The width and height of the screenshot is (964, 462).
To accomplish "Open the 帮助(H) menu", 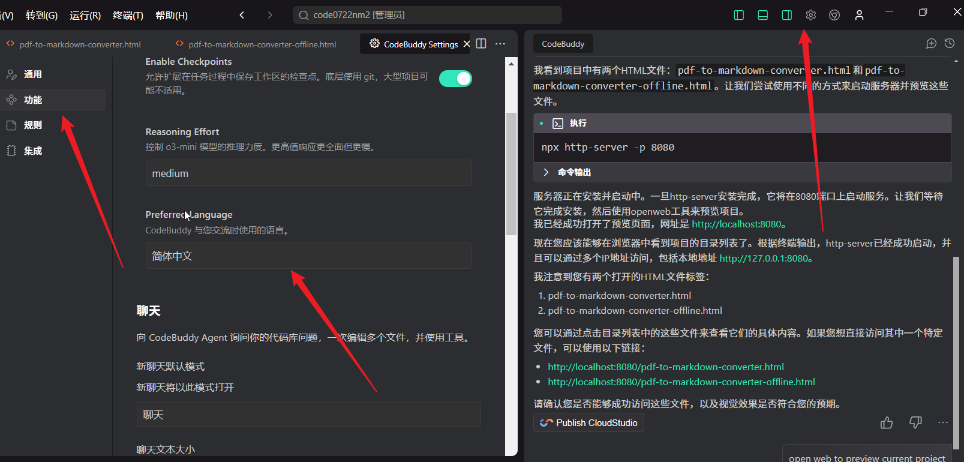I will (172, 15).
